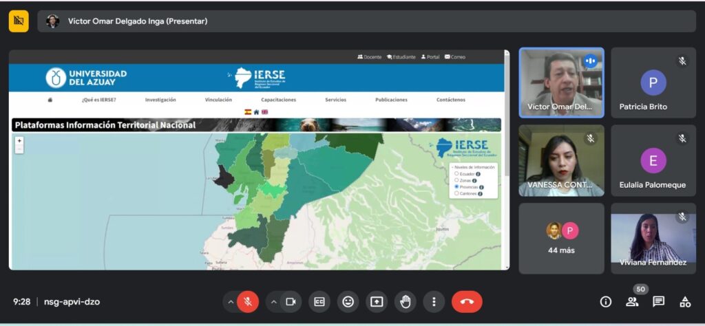Open the Servicios menu
Screen dimensions: 705x326
tap(336, 100)
